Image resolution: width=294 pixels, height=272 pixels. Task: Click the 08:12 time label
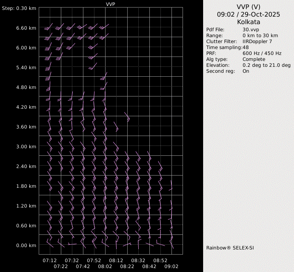[x=116, y=261]
